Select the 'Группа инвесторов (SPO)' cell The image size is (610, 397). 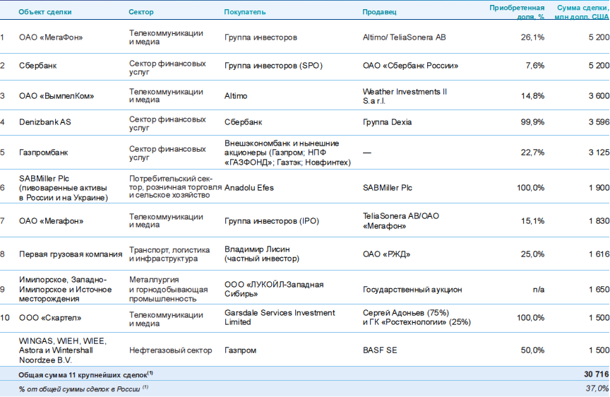[x=273, y=66]
